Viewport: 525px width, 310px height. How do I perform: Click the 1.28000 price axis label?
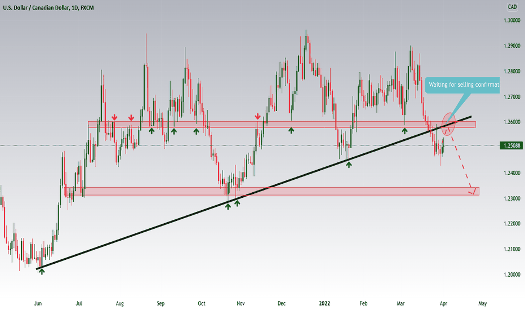512,72
